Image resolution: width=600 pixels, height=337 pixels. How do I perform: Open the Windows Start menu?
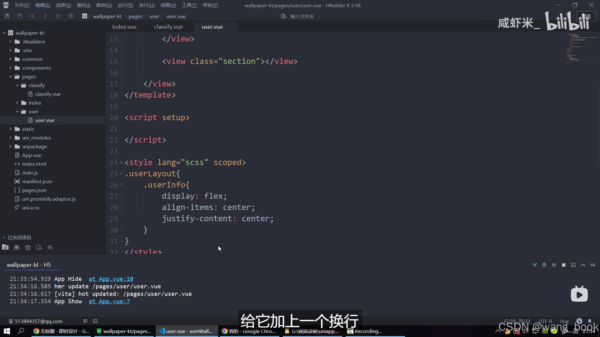[7, 331]
